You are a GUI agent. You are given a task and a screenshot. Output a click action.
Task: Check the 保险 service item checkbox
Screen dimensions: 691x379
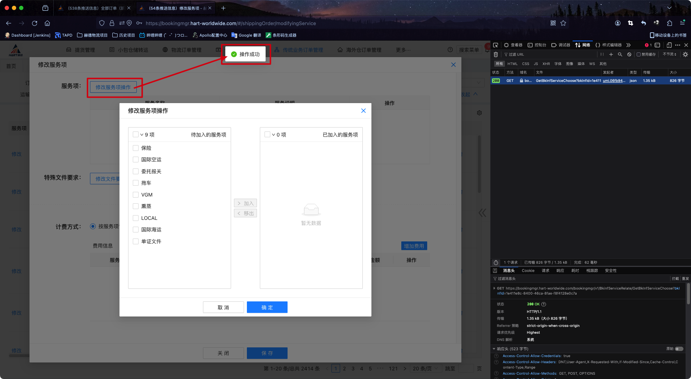[136, 148]
